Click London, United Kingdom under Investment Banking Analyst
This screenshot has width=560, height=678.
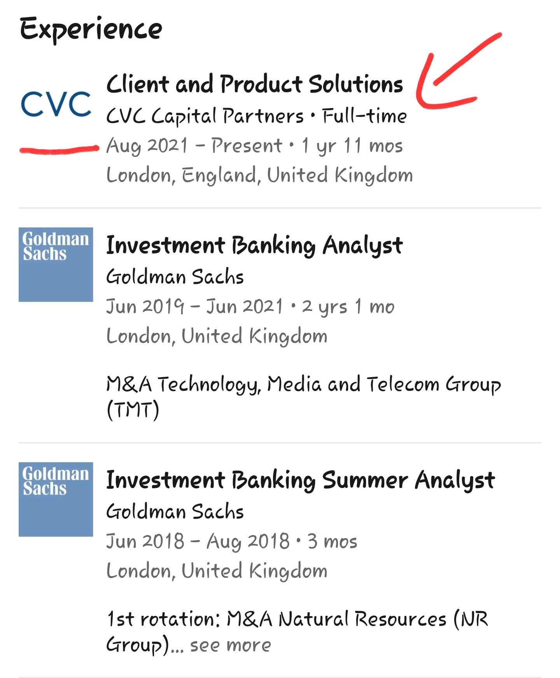click(217, 336)
